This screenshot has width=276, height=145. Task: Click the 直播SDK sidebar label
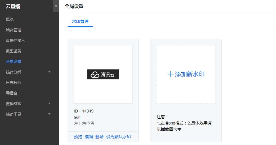point(14,104)
